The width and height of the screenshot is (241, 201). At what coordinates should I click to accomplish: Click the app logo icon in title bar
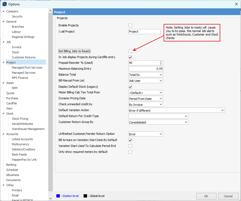point(5,4)
